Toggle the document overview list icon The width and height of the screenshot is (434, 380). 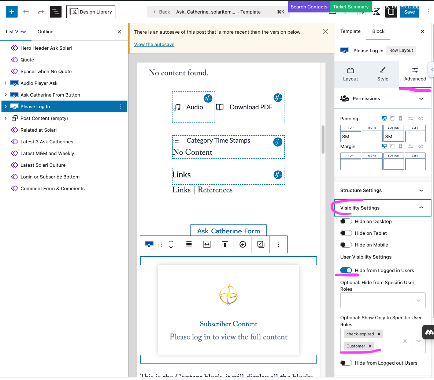point(56,12)
